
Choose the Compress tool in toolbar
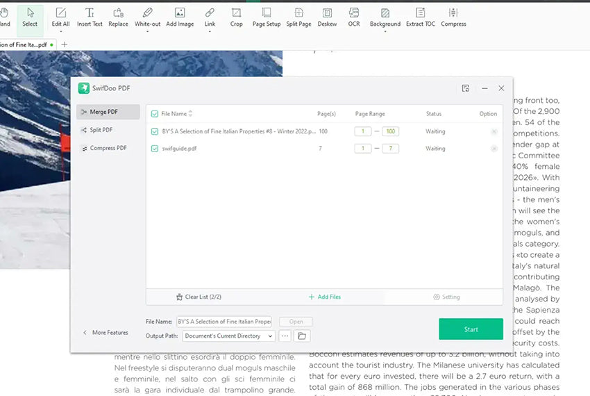tap(453, 13)
